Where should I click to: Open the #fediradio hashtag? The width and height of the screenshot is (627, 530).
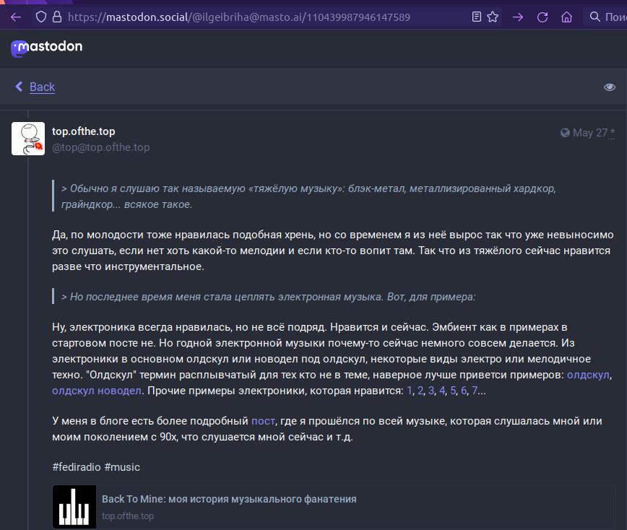pos(77,467)
